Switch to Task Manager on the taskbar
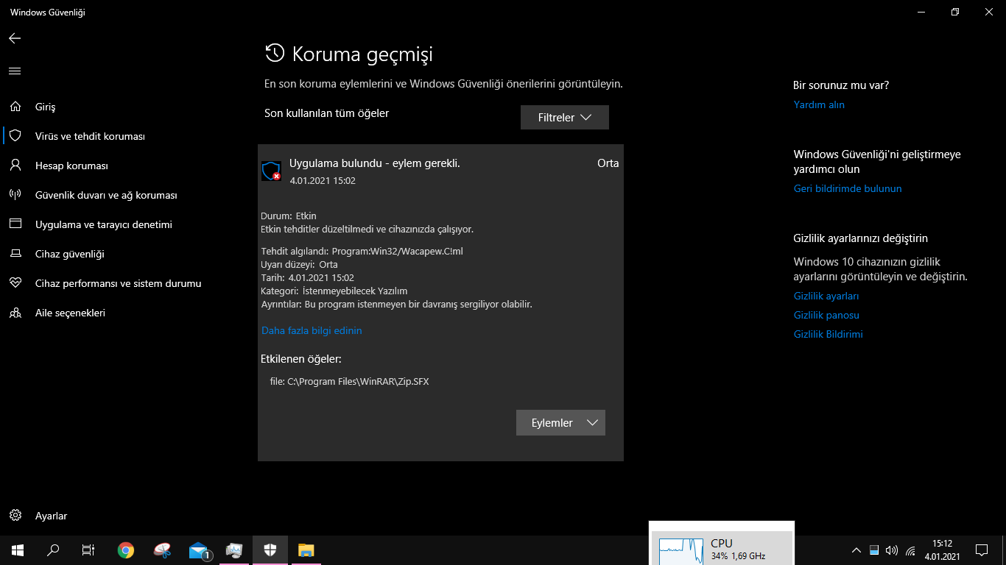Image resolution: width=1006 pixels, height=565 pixels. point(234,550)
